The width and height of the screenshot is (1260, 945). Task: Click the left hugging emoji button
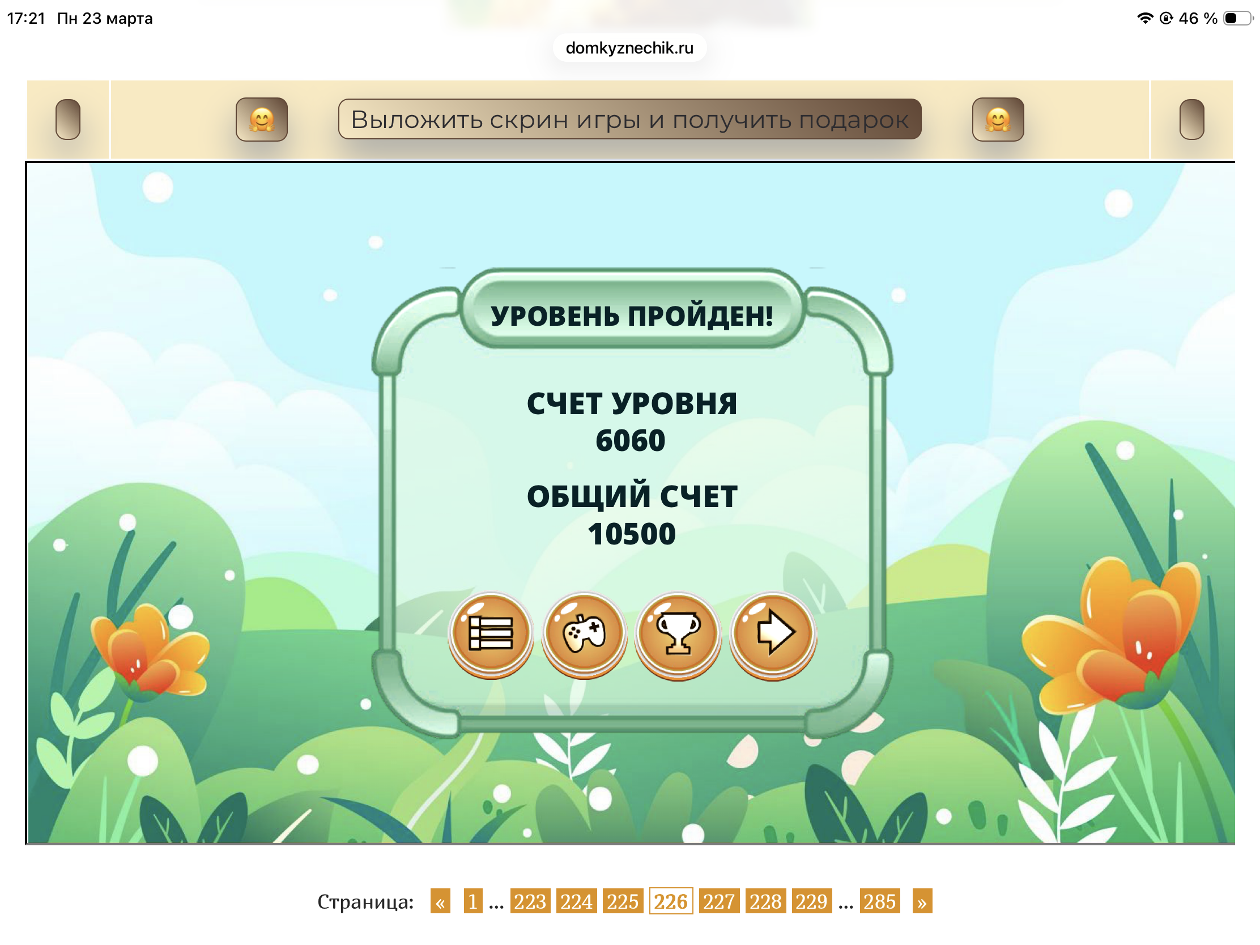click(261, 120)
